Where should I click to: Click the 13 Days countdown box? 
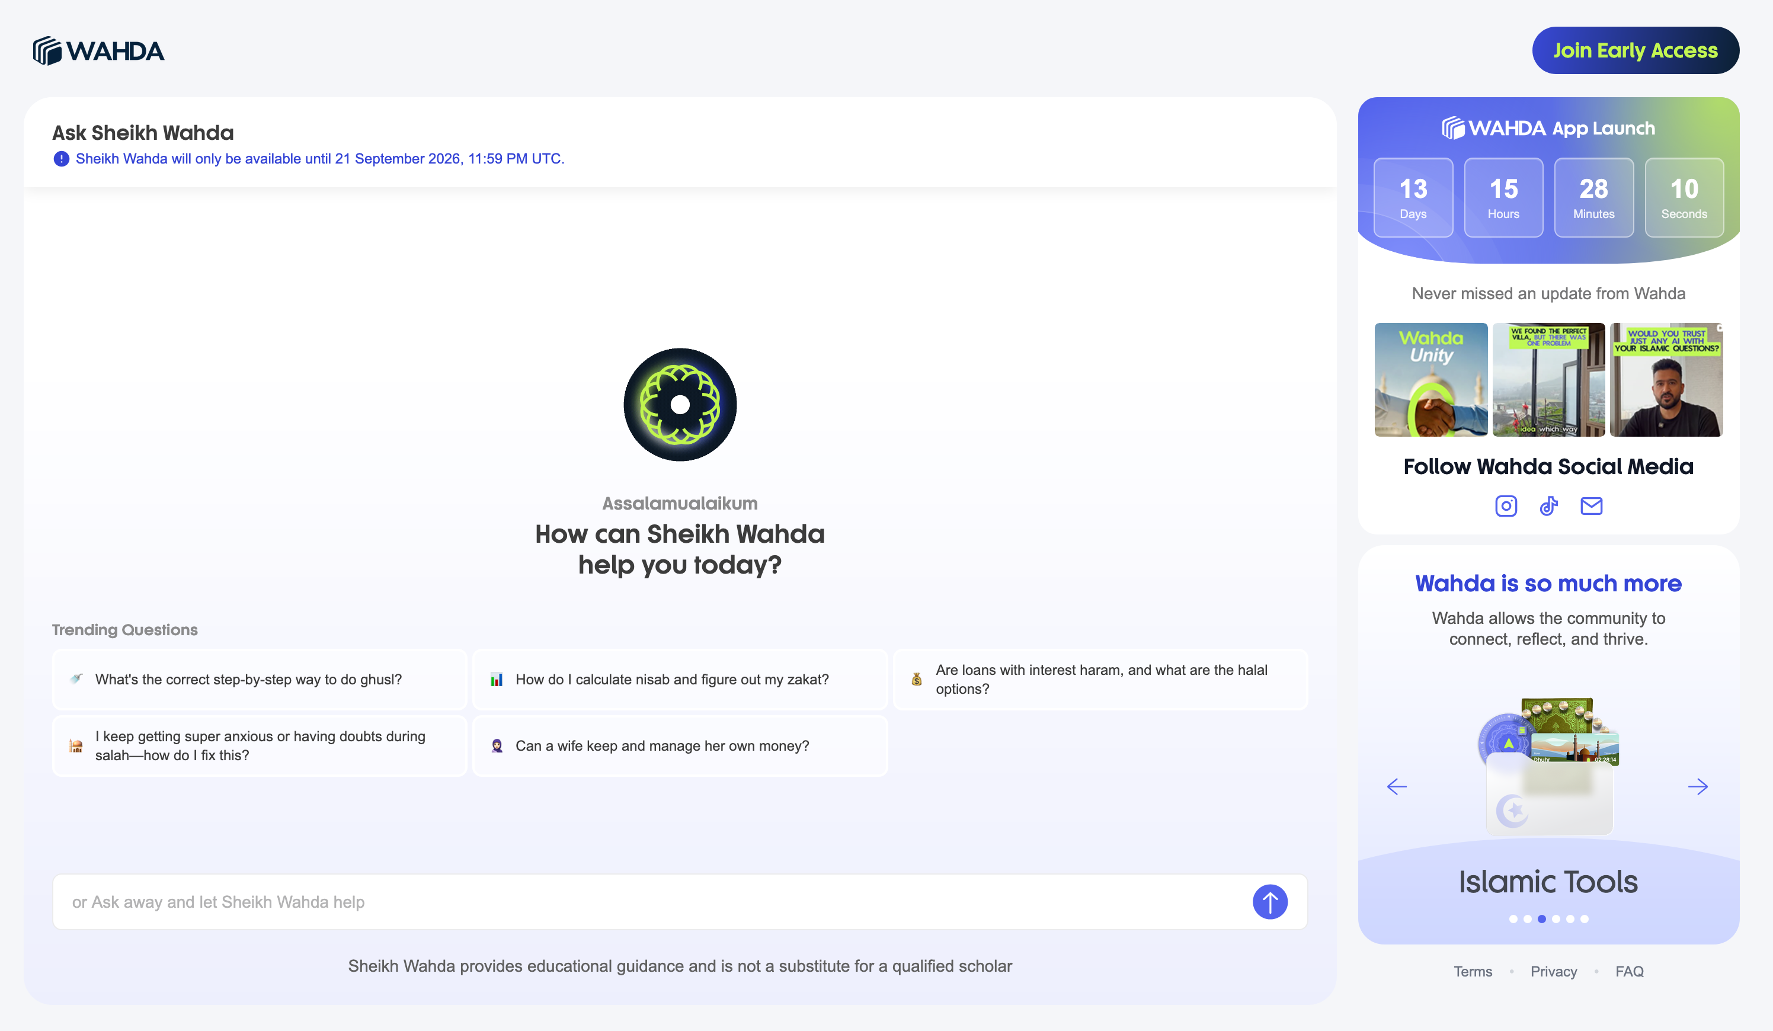1413,198
